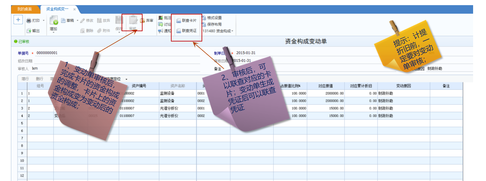Open the 打印 dropdown arrow

click(44, 21)
